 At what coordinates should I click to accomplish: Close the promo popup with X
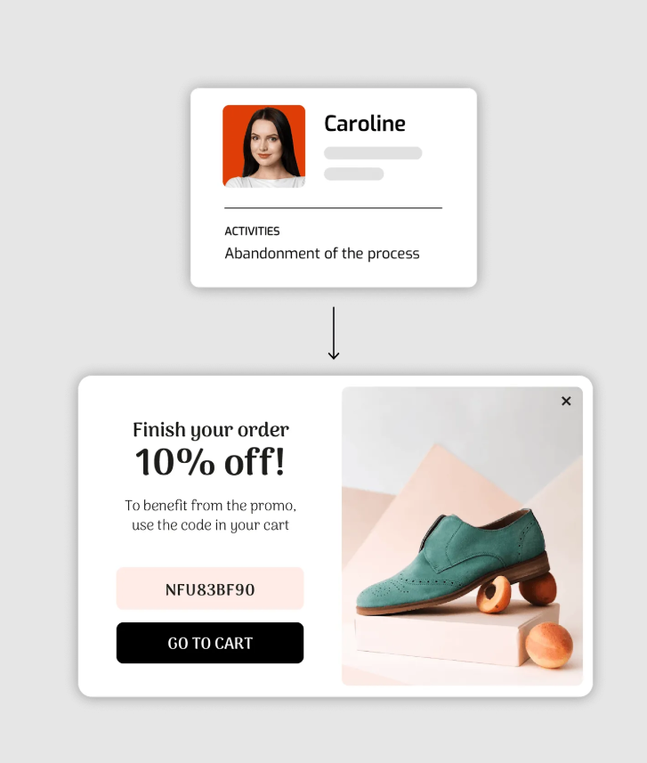pyautogui.click(x=566, y=401)
